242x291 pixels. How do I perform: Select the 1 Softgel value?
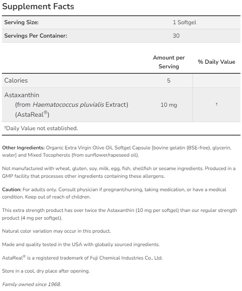pos(184,22)
